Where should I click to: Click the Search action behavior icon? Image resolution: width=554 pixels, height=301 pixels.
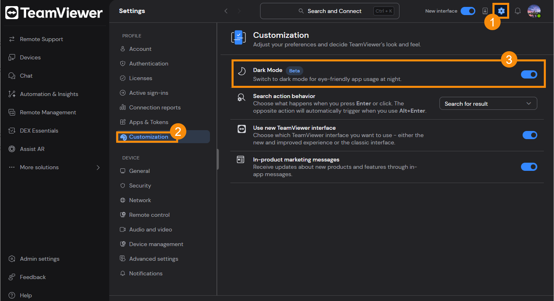point(241,98)
